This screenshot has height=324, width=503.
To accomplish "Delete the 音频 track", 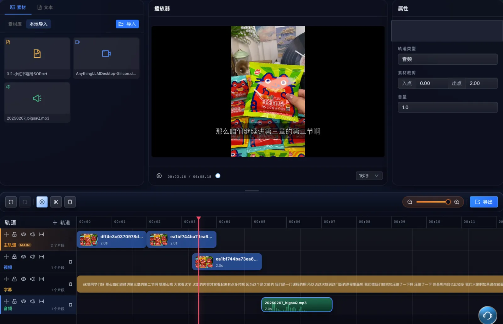I will (x=70, y=305).
